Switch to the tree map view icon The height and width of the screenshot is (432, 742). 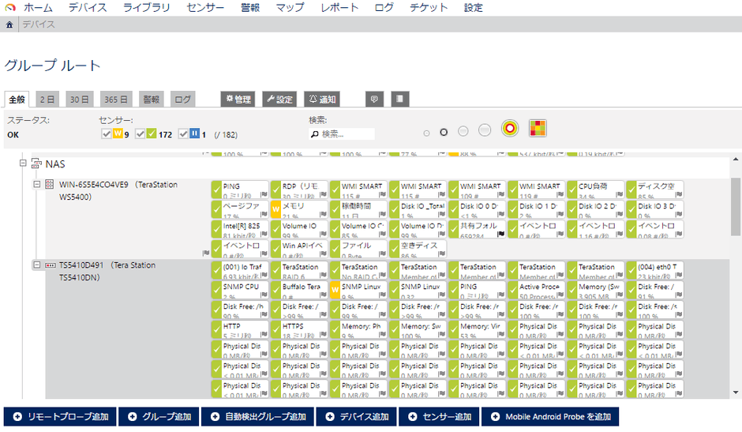pos(537,129)
